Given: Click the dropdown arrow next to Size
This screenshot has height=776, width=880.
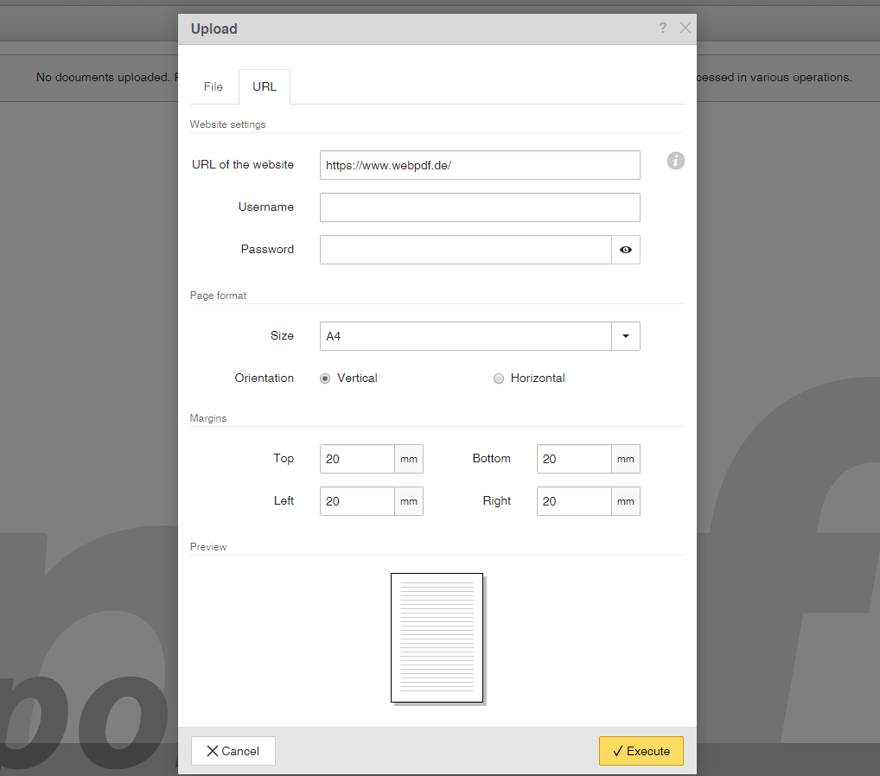Looking at the screenshot, I should pyautogui.click(x=625, y=336).
